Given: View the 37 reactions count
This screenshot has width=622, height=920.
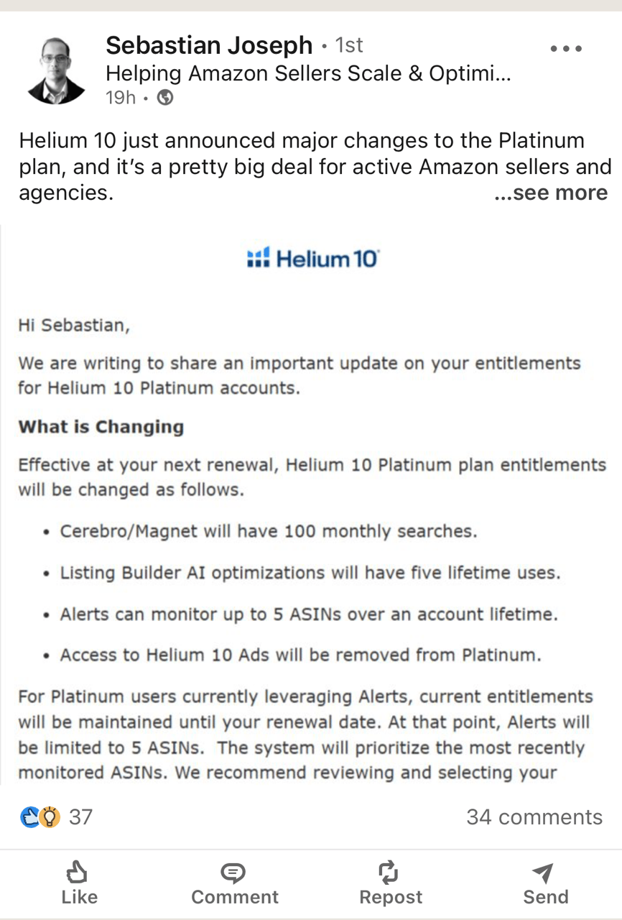Looking at the screenshot, I should click(80, 817).
